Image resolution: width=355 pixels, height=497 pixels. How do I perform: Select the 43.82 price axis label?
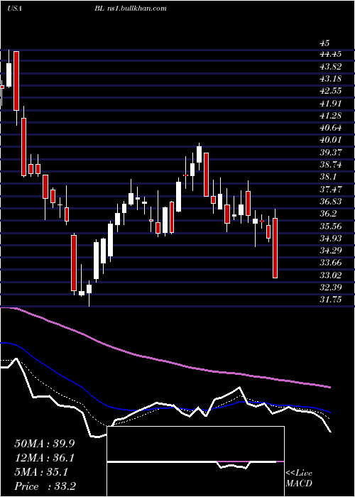click(x=331, y=67)
